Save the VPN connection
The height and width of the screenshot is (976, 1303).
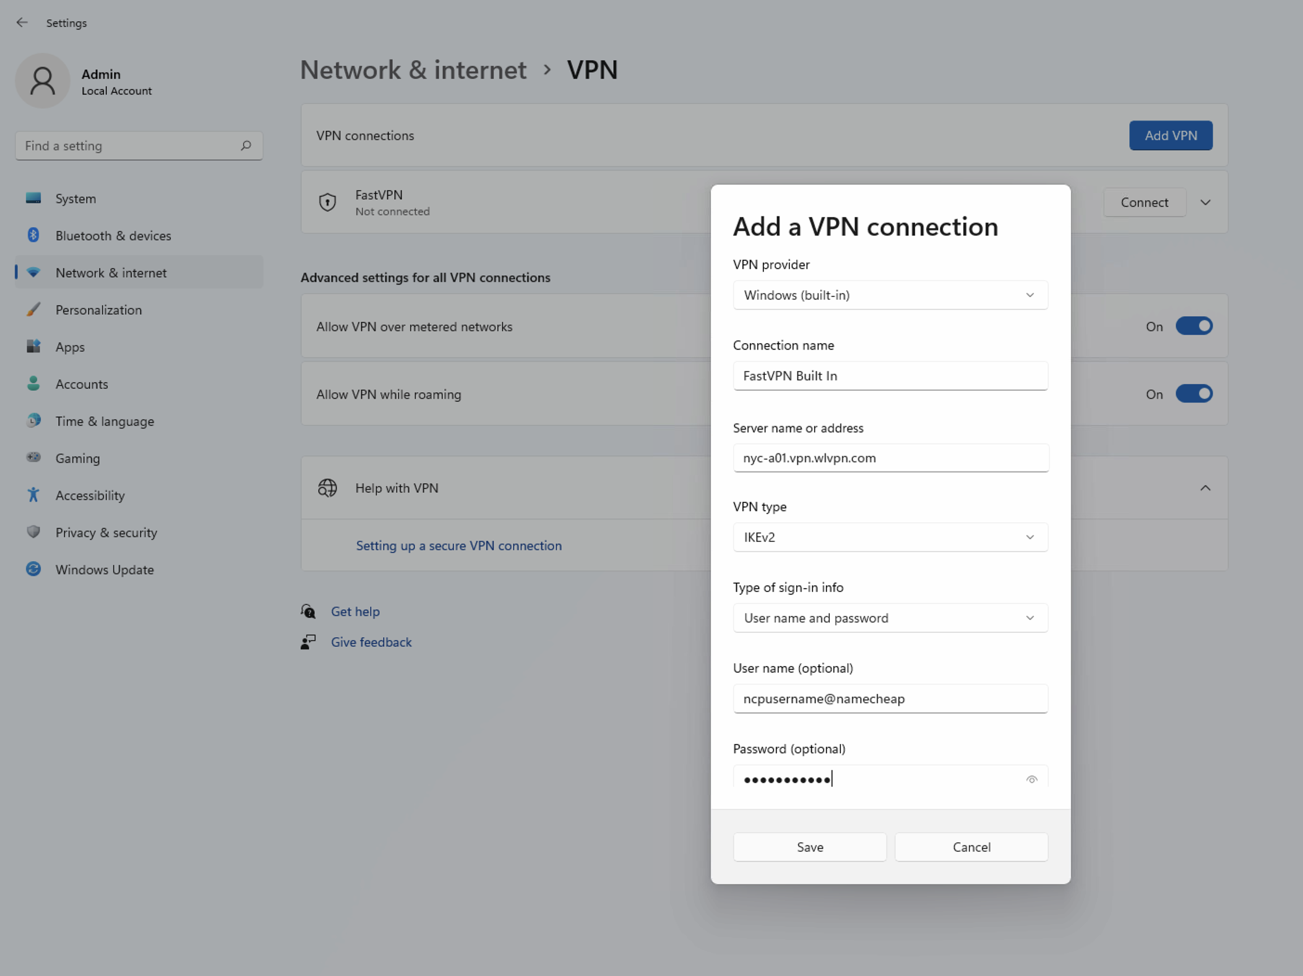[810, 847]
